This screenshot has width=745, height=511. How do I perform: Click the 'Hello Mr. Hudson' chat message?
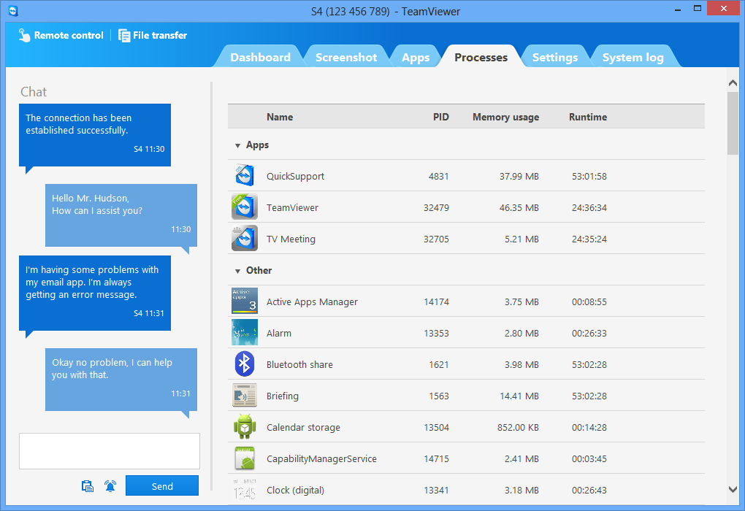click(121, 215)
